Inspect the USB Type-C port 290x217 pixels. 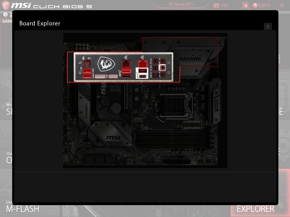click(142, 76)
